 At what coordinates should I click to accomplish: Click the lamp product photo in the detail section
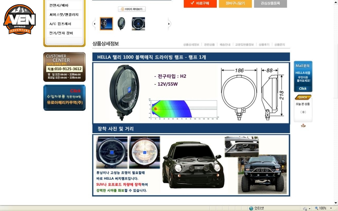pos(124,93)
